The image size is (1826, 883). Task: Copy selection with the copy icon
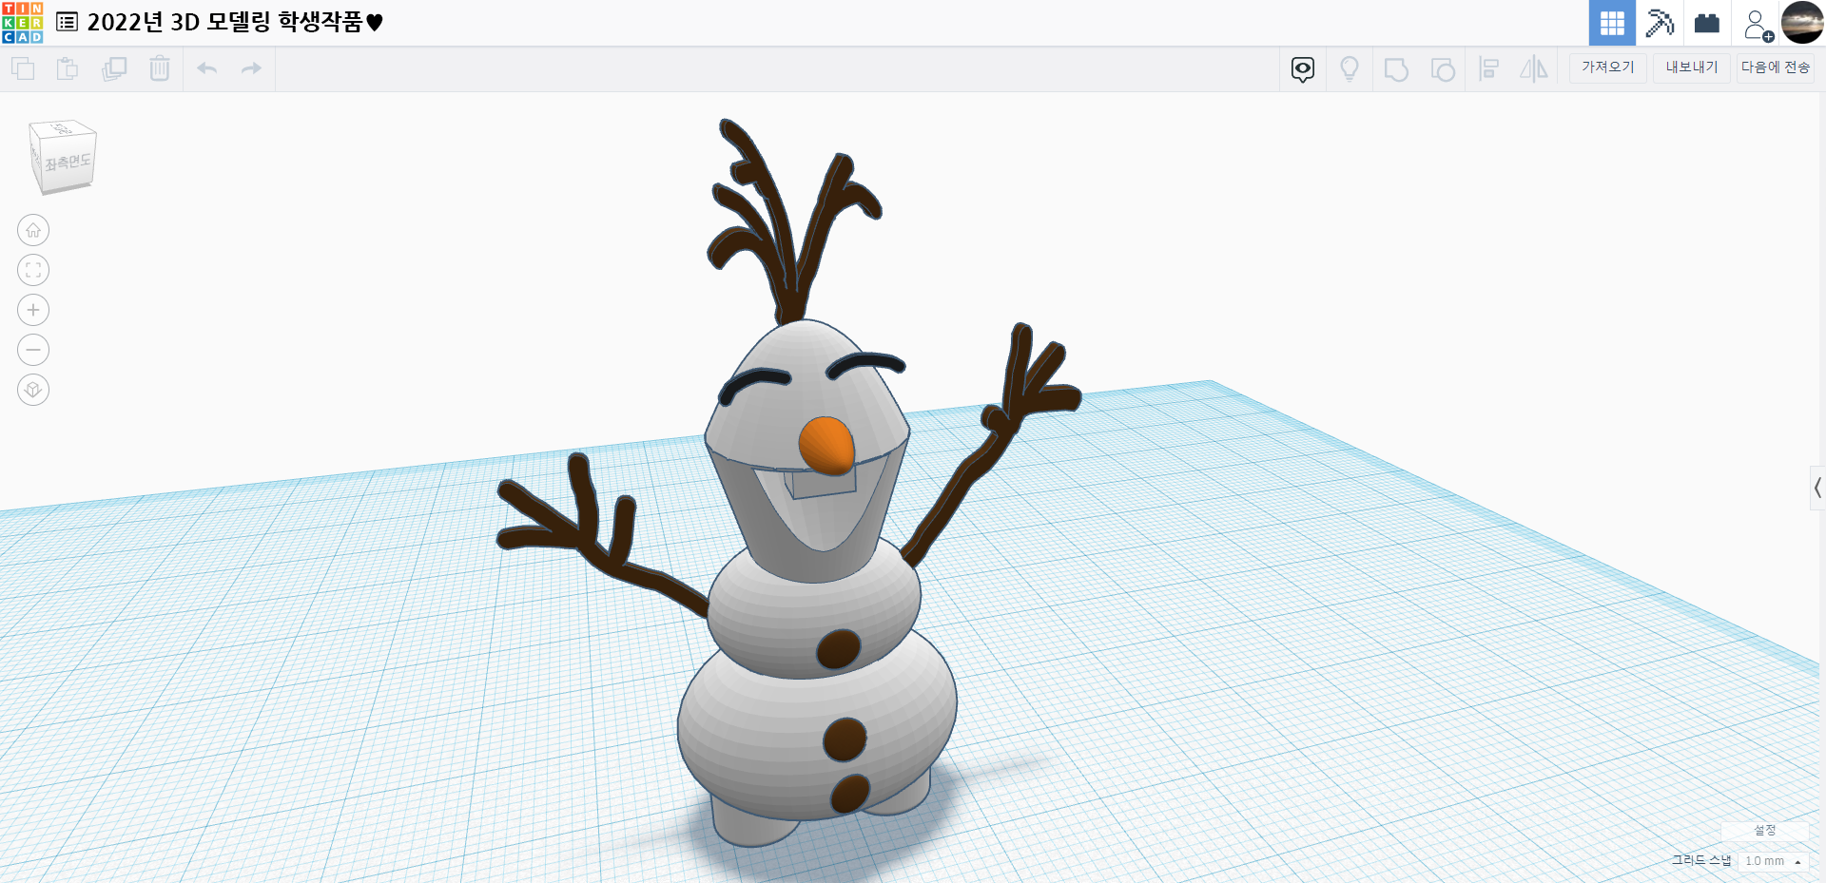[x=23, y=68]
